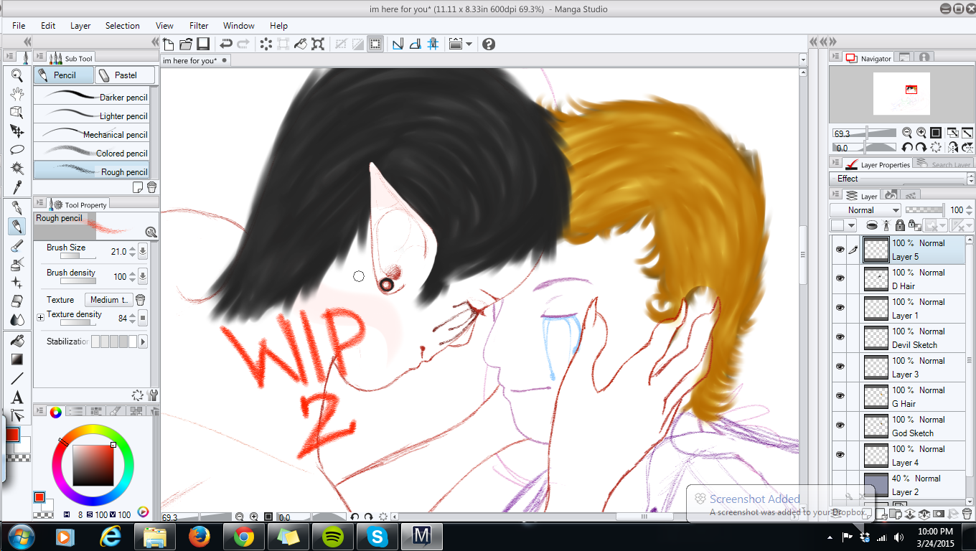This screenshot has width=976, height=551.
Task: Select the Blend tool
Action: tap(17, 320)
